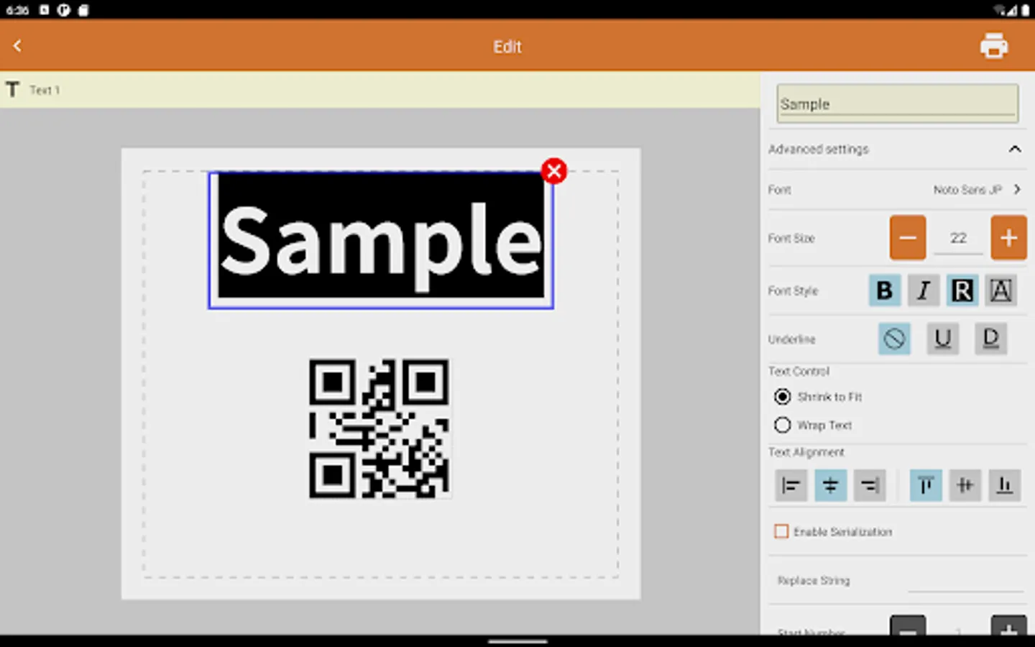Open the Font chooser chevron
Image resolution: width=1035 pixels, height=647 pixels.
pos(1017,189)
